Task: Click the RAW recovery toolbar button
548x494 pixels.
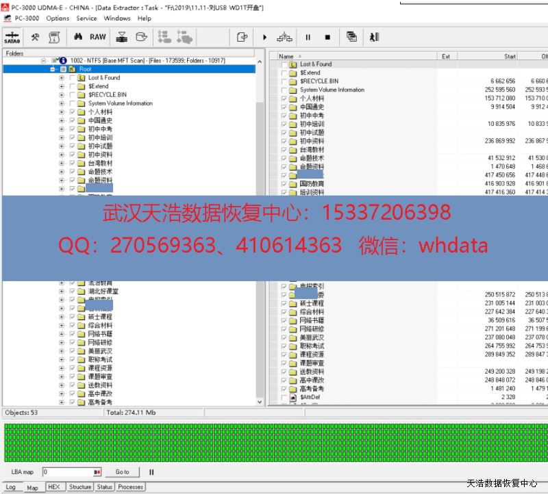Action: pyautogui.click(x=98, y=37)
